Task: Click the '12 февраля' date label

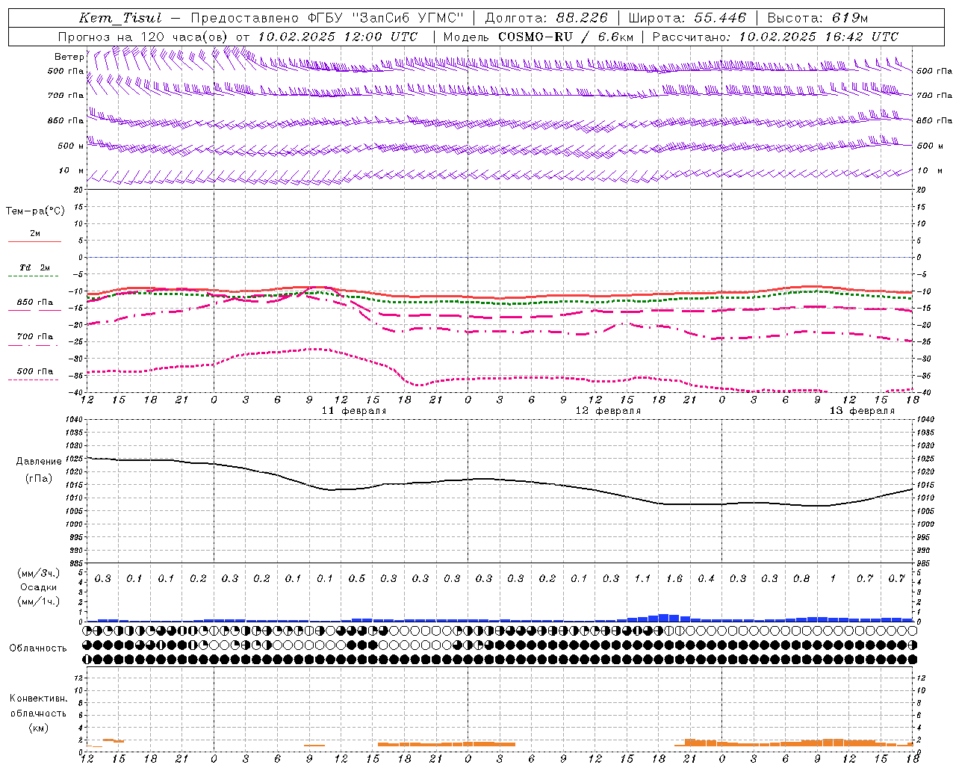Action: click(x=608, y=411)
